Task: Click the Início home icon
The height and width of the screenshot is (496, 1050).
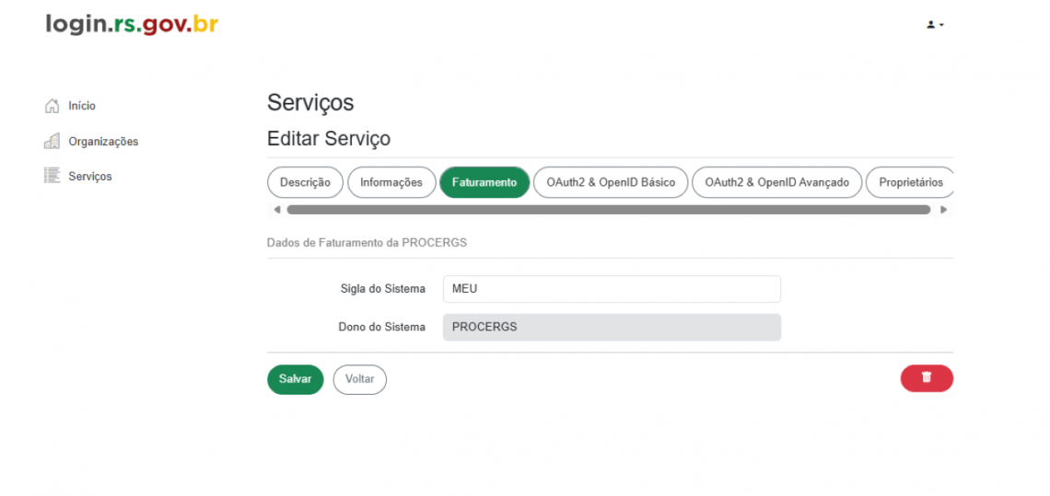Action: coord(52,106)
